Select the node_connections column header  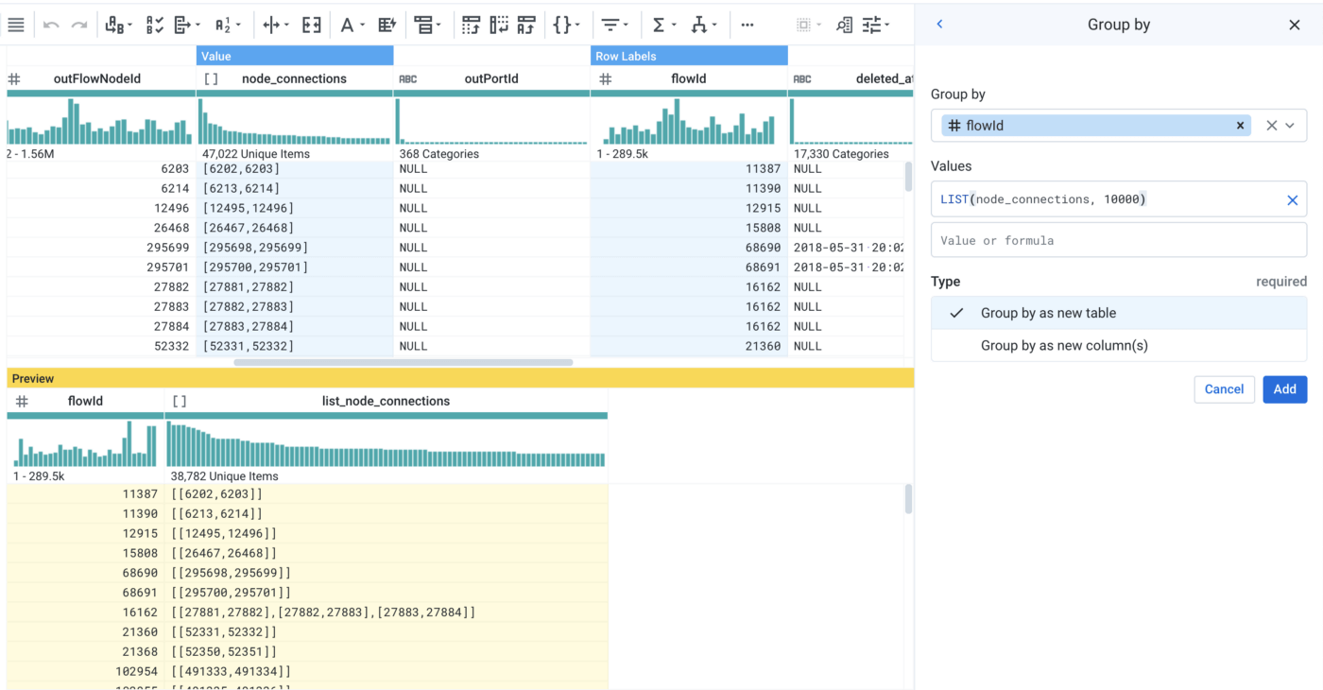pos(294,79)
